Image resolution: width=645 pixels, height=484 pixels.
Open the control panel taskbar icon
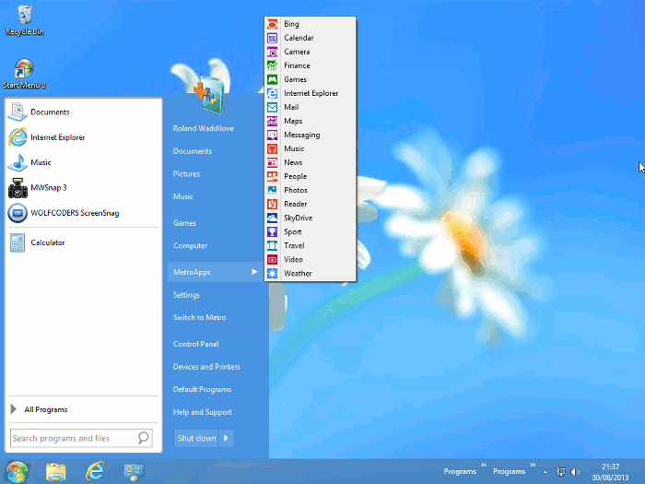pos(135,472)
